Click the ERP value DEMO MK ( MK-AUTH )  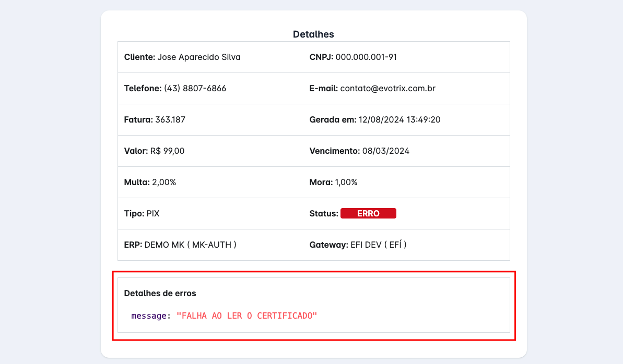[190, 244]
